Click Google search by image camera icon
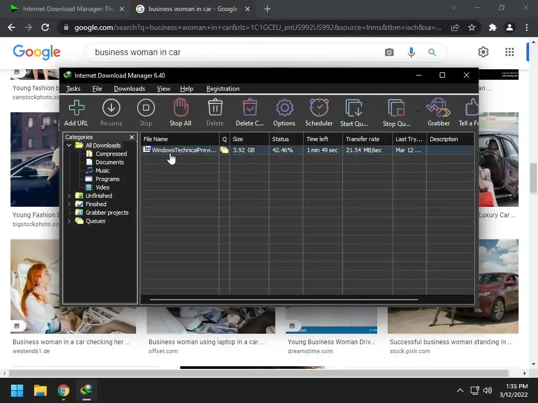538x403 pixels. (389, 52)
